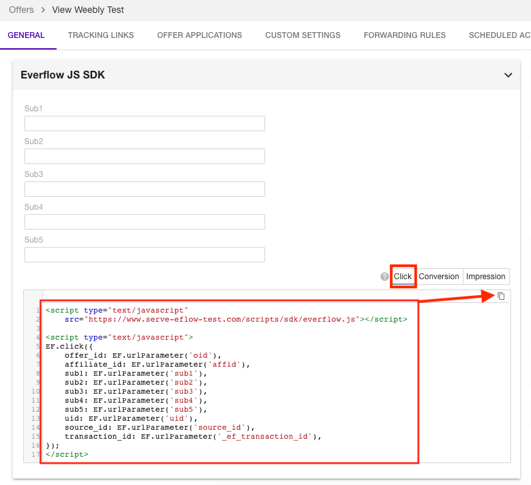Click the affiliate_id code line
The image size is (531, 485).
[x=157, y=364]
